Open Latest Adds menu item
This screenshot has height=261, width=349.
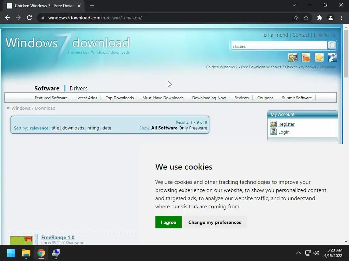point(87,98)
